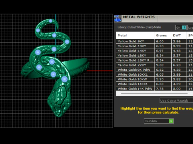193x144 pixels.
Task: Click the green arrow on Calculate
Action: pyautogui.click(x=171, y=121)
